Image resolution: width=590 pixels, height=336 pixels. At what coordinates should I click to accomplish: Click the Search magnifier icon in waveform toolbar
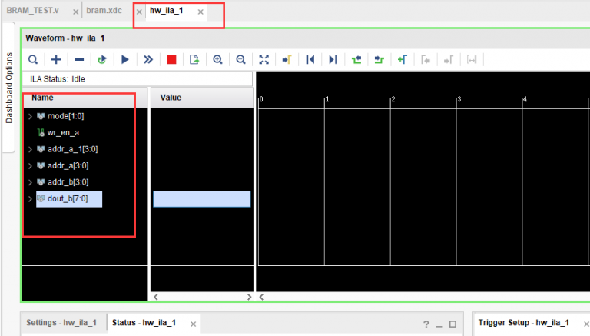pos(33,59)
